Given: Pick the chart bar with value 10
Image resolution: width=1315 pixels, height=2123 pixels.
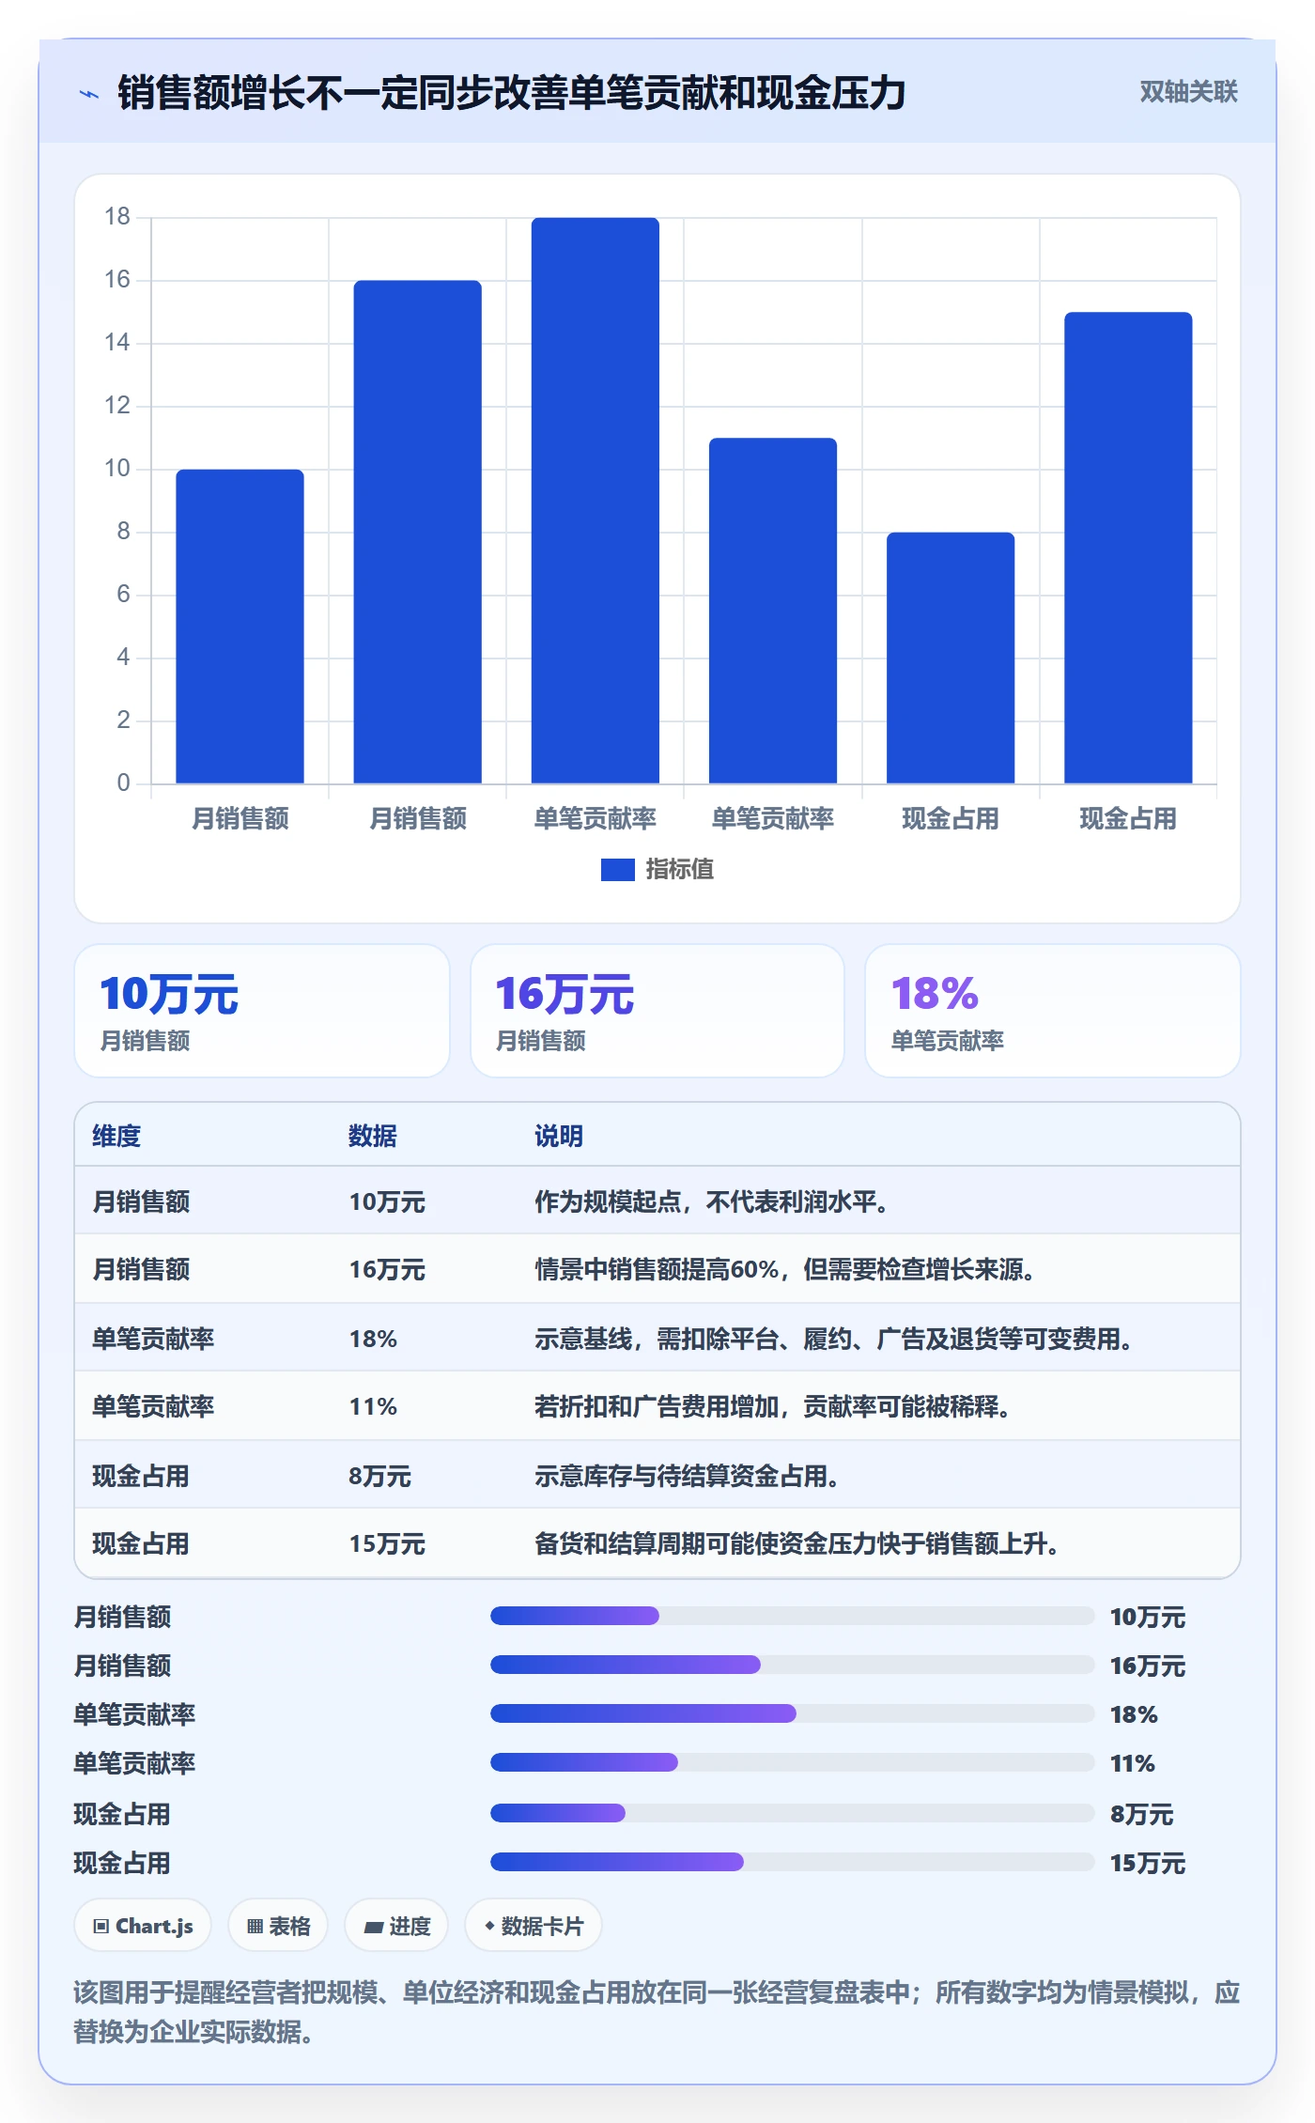Looking at the screenshot, I should 240,627.
